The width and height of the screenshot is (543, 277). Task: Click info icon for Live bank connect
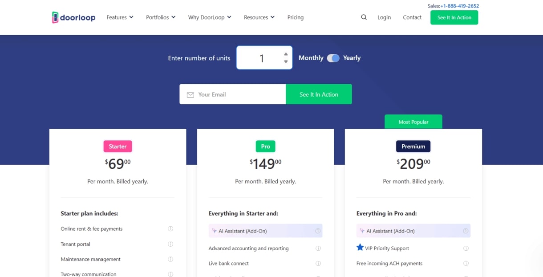(x=318, y=264)
